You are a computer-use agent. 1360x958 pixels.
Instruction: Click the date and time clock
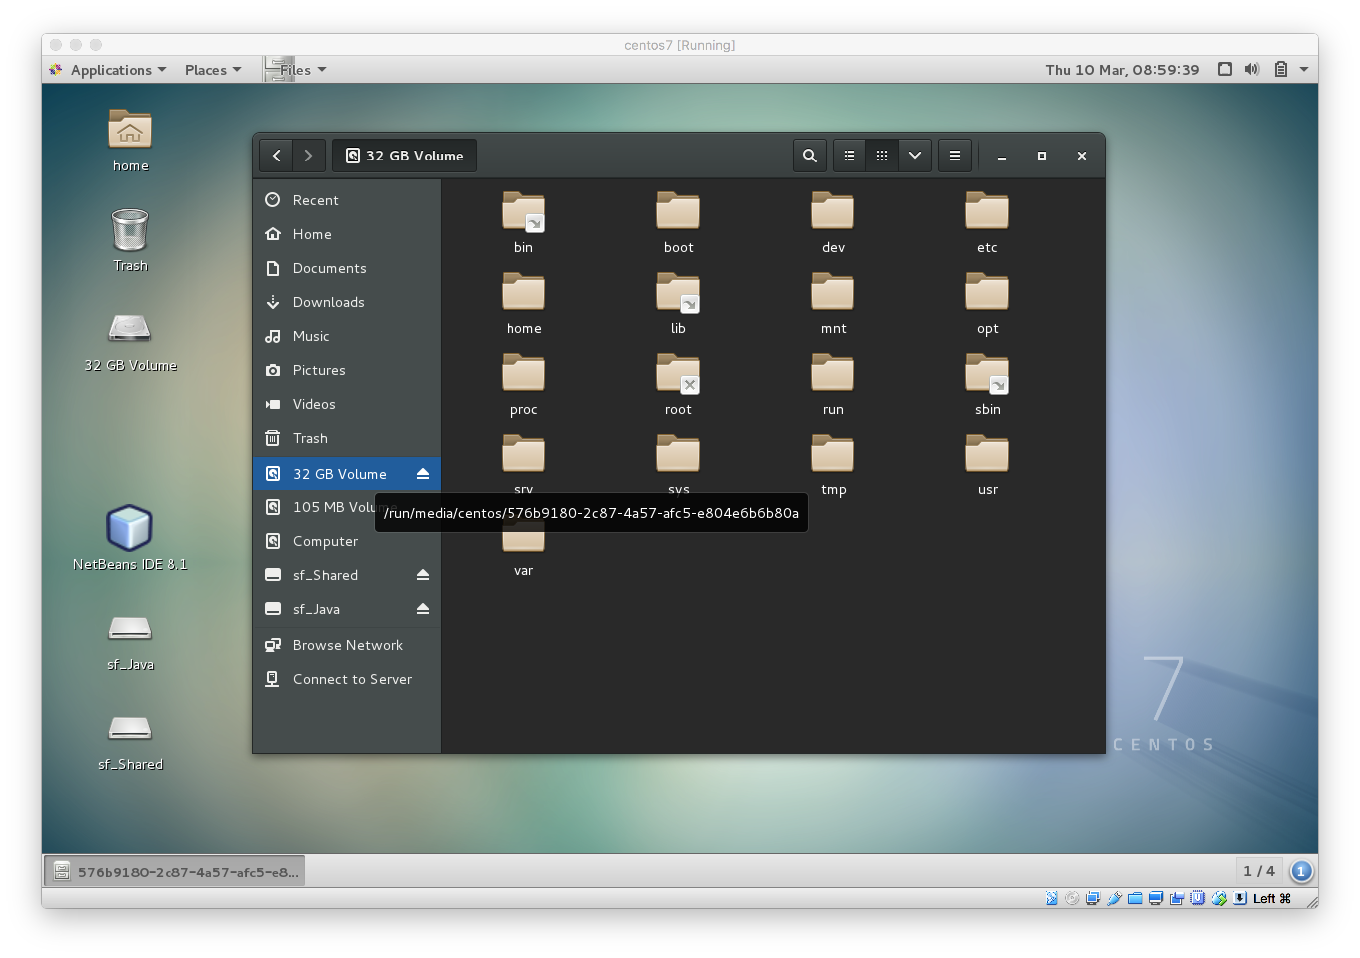click(x=1122, y=70)
